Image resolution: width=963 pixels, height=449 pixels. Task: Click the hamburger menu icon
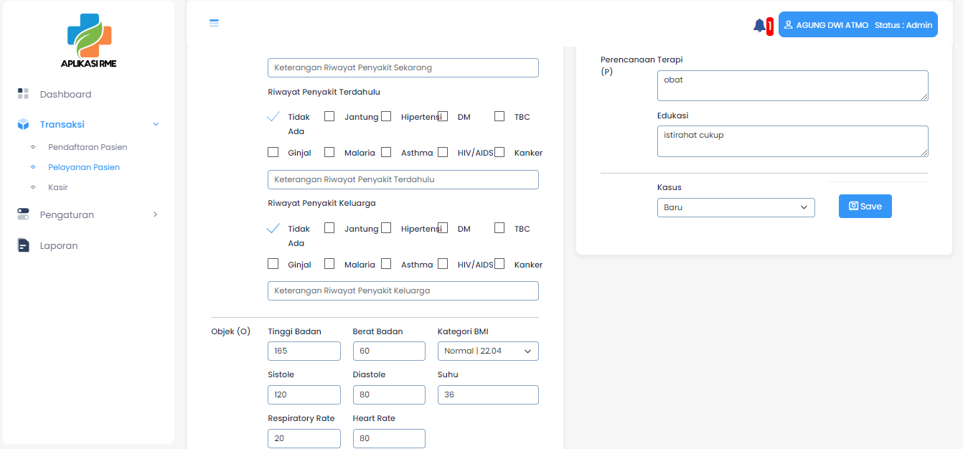click(x=214, y=23)
